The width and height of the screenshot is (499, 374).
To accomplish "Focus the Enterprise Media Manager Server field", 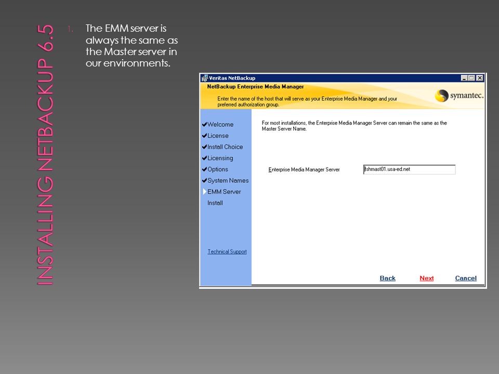I will coord(409,169).
